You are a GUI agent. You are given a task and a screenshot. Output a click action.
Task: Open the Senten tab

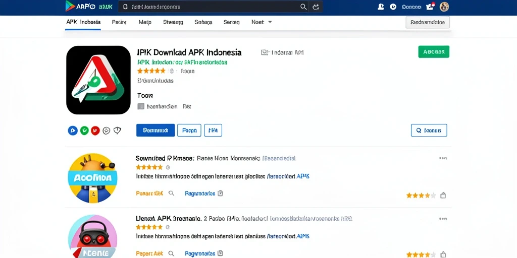[x=231, y=22]
